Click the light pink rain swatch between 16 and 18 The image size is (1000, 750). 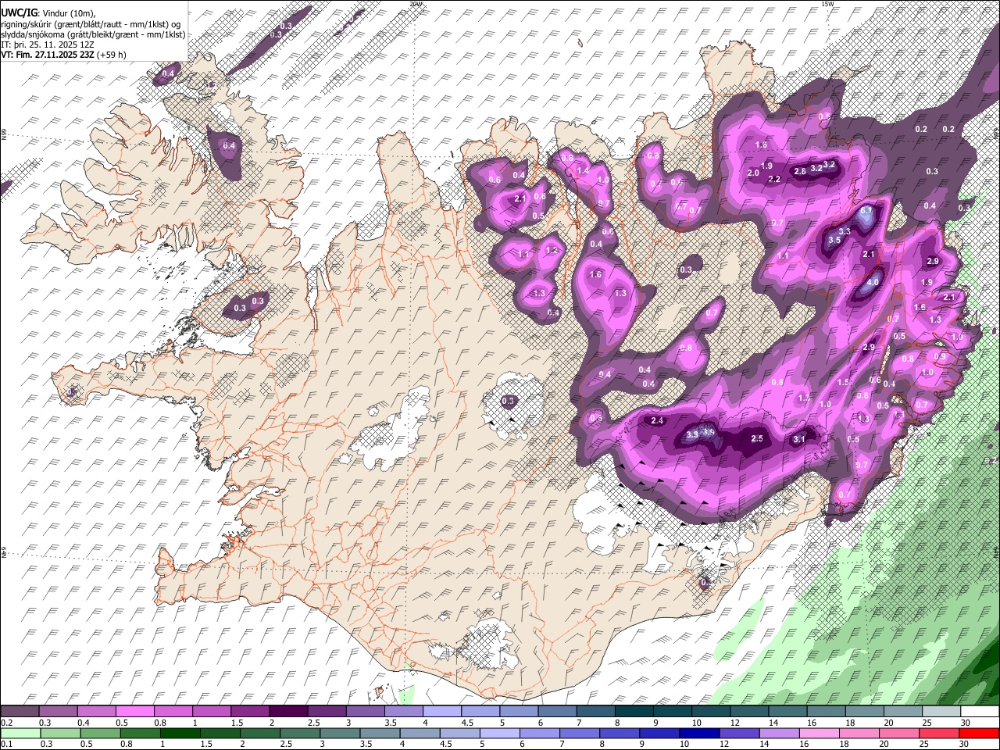pos(820,733)
